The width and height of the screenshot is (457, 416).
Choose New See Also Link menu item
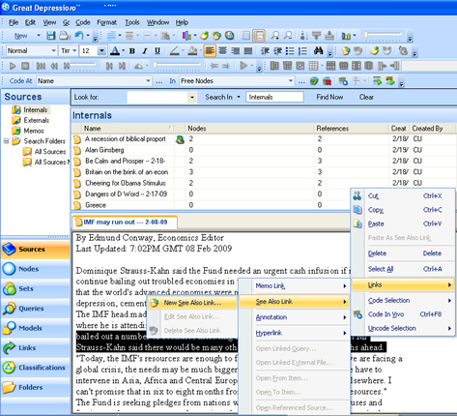192,303
